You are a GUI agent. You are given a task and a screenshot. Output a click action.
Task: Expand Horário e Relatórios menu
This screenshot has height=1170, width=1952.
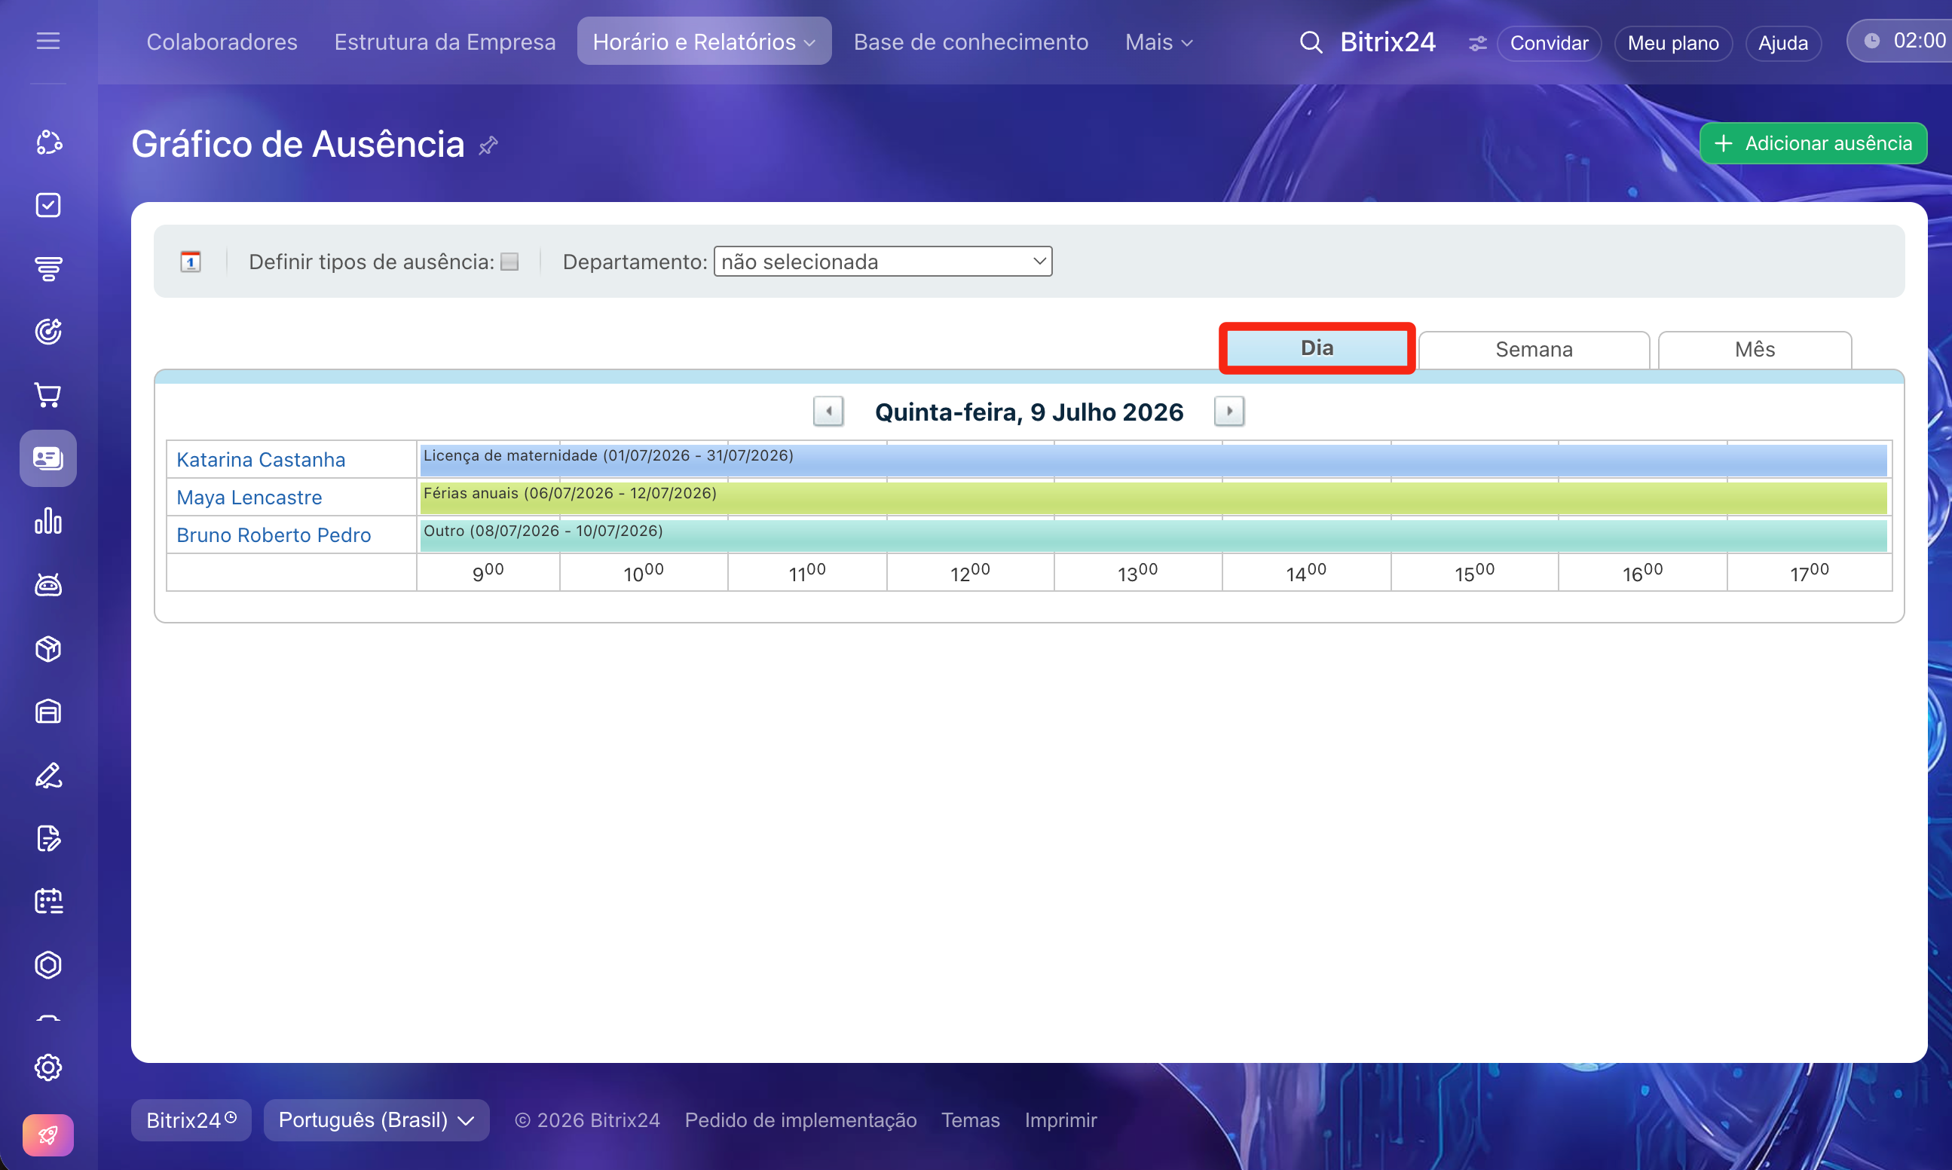704,41
